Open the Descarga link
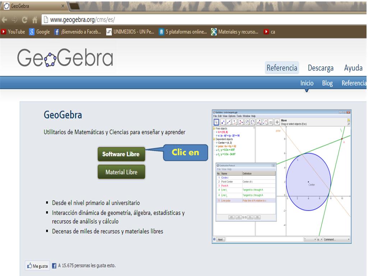The height and width of the screenshot is (276, 368). click(320, 68)
